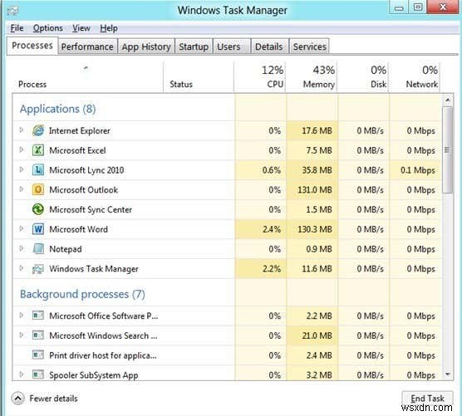Click the Microsoft Sync Center icon
Viewport: 462px width, 416px height.
[x=38, y=209]
